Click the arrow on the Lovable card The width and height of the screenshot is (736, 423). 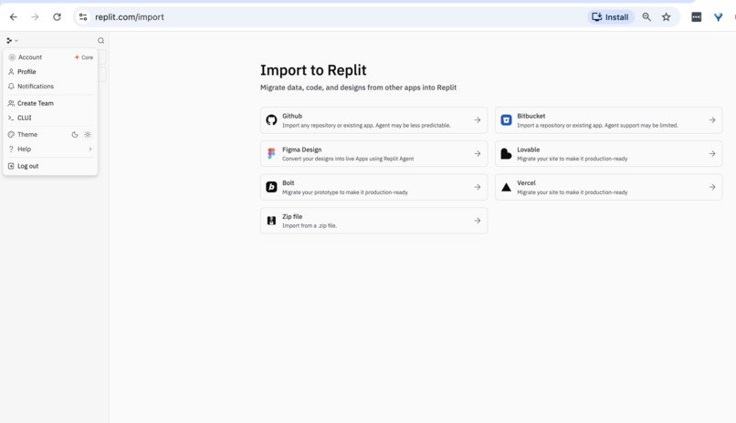coord(712,154)
